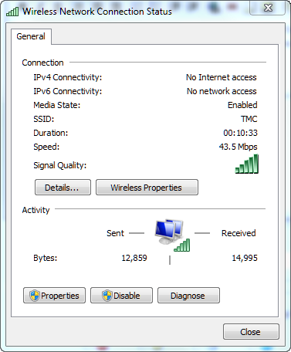Click the small green bars under computers icon
The height and width of the screenshot is (352, 291).
182,245
